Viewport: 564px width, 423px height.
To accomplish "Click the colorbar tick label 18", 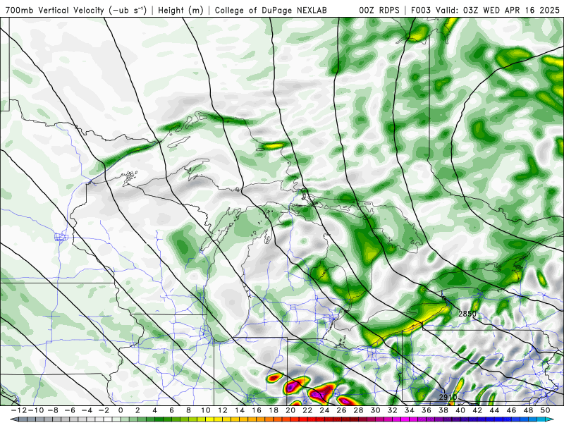I will [274, 410].
